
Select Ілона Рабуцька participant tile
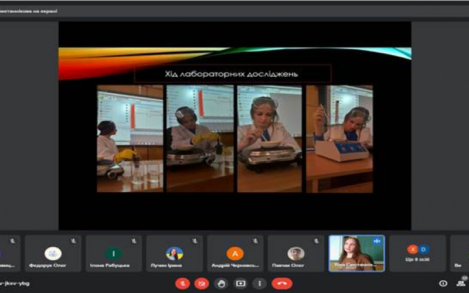point(114,253)
